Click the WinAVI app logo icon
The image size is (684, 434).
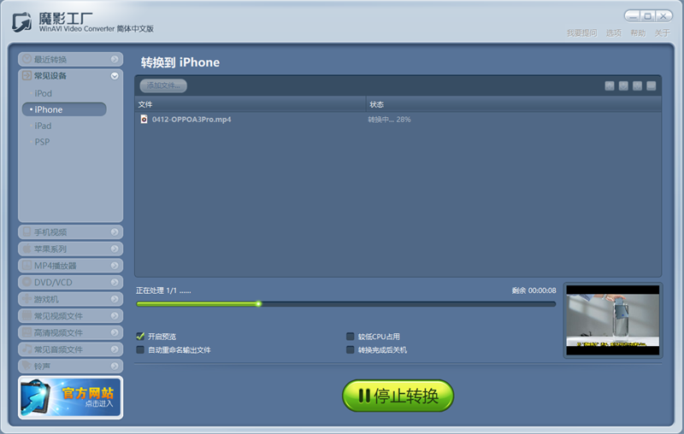click(22, 22)
